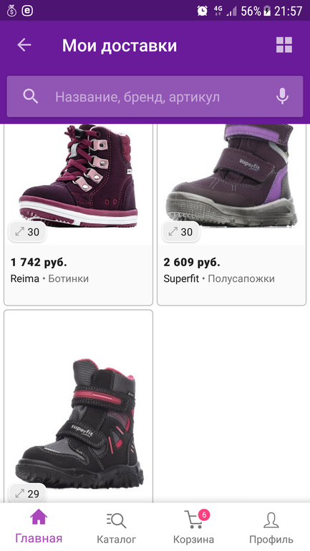Viewport: 310px width, 551px height.
Task: Open the Reima boot image
Action: (x=78, y=176)
